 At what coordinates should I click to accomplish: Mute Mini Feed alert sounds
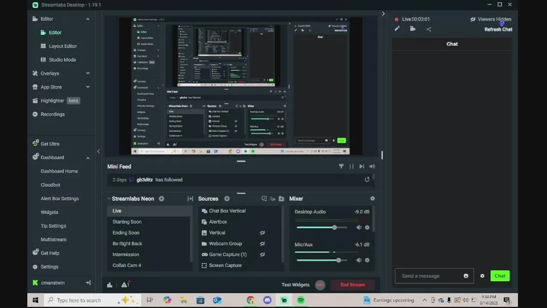372,166
